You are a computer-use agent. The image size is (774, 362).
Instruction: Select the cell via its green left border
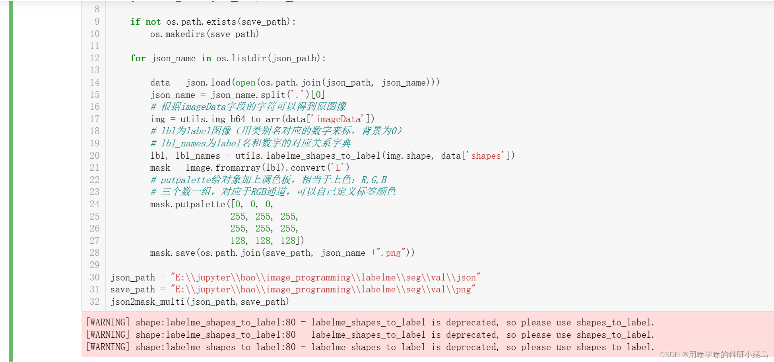click(11, 181)
